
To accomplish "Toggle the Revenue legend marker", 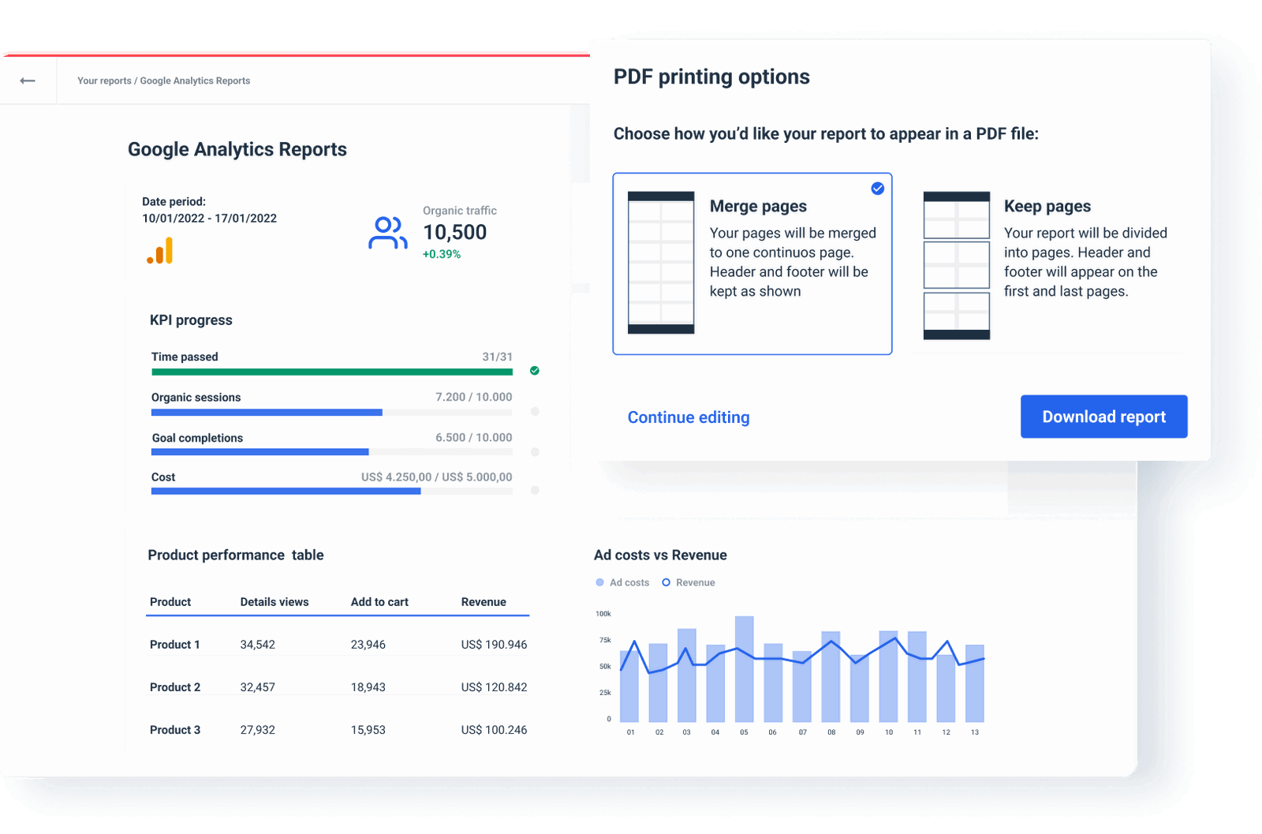I will (666, 582).
